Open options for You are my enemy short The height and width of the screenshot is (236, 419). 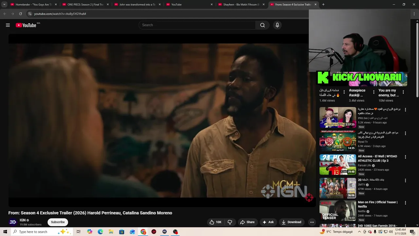click(x=403, y=92)
